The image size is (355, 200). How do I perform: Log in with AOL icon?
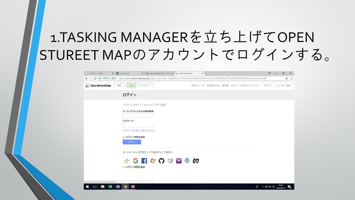click(x=196, y=161)
